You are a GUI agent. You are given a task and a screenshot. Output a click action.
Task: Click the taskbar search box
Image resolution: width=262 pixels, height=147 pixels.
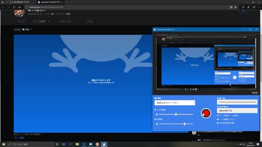[30, 144]
